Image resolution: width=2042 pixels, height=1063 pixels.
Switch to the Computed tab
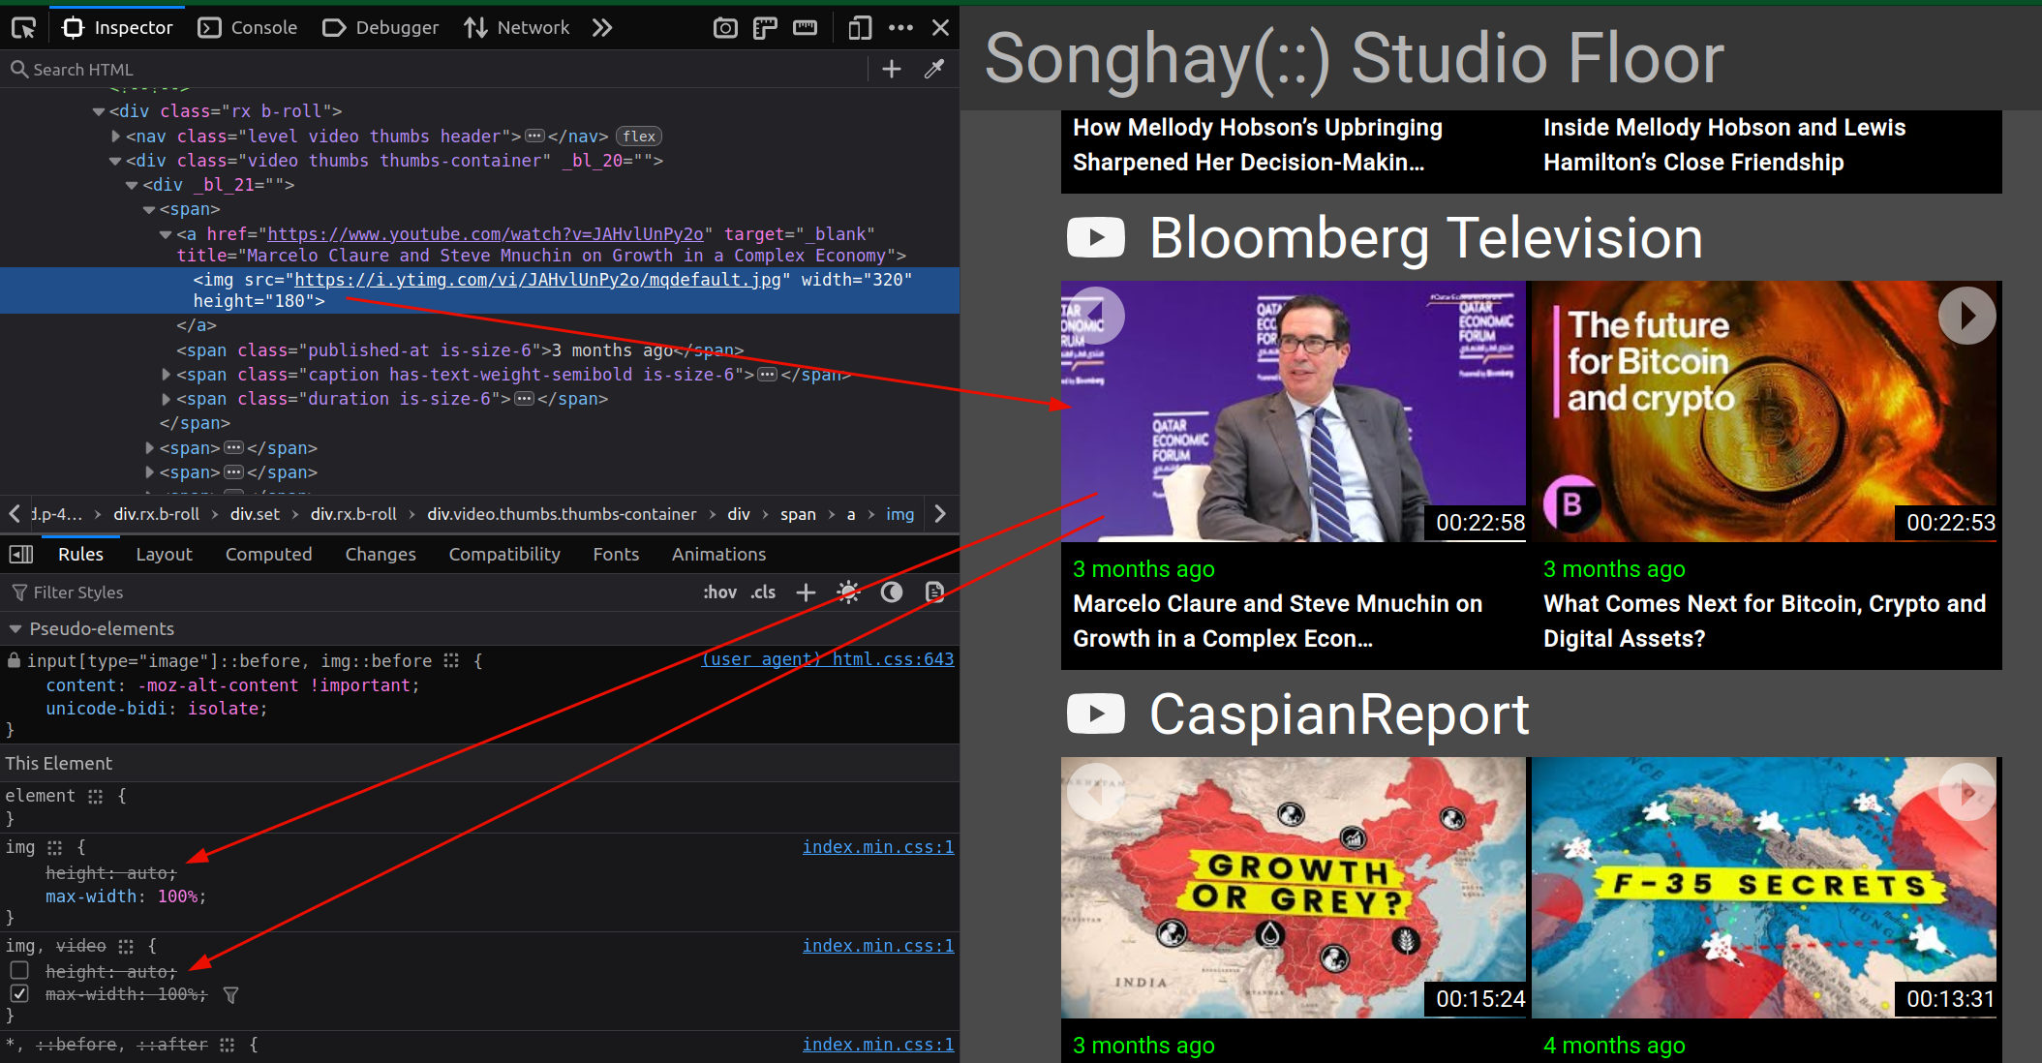point(268,554)
